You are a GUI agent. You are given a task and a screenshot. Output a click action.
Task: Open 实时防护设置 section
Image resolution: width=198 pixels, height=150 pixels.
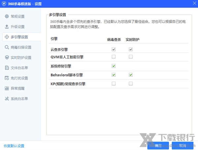pyautogui.click(x=21, y=57)
